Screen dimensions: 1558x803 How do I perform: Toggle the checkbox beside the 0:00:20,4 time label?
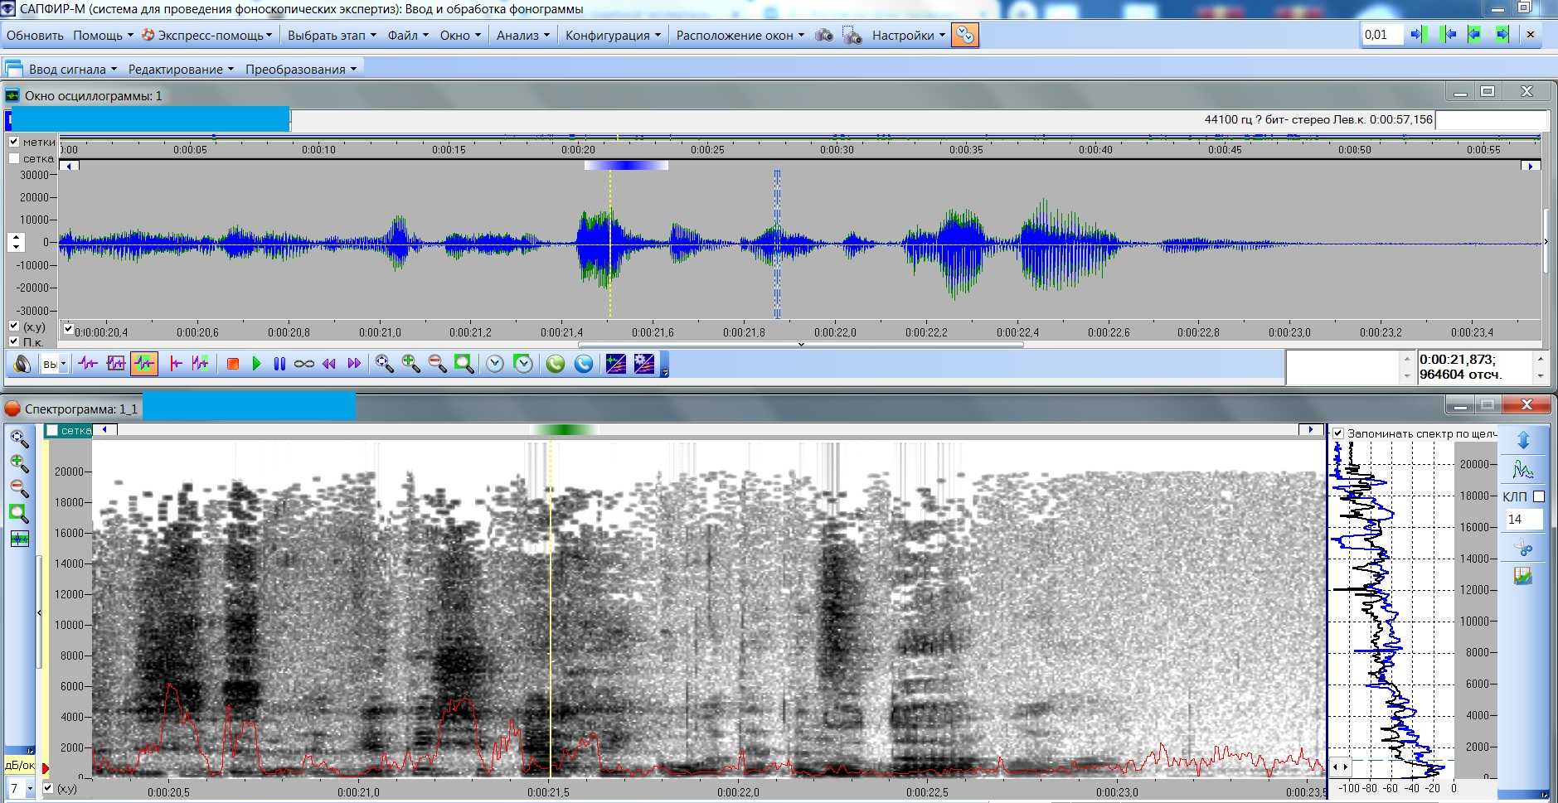tap(69, 329)
